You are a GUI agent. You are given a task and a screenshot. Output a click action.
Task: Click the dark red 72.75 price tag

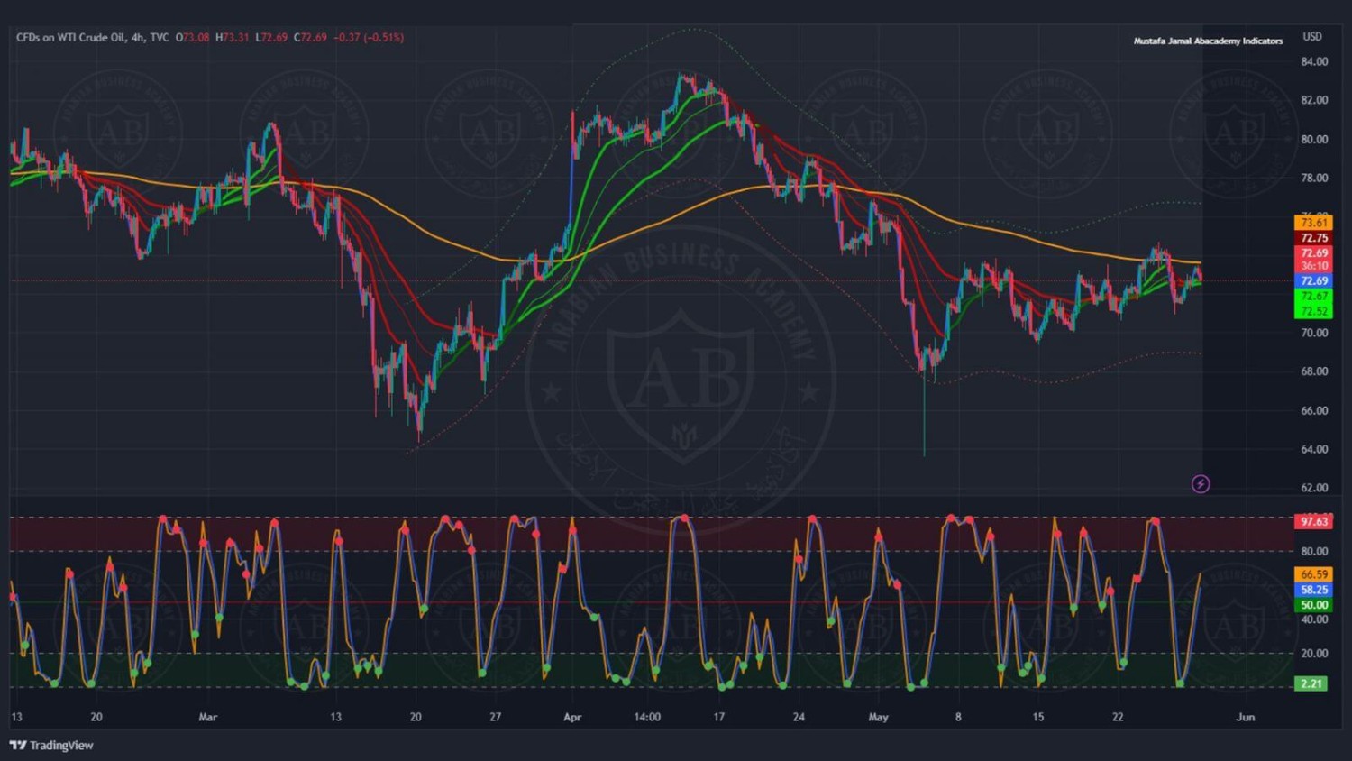click(x=1313, y=238)
